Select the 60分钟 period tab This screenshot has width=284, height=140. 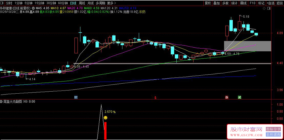[63, 3]
